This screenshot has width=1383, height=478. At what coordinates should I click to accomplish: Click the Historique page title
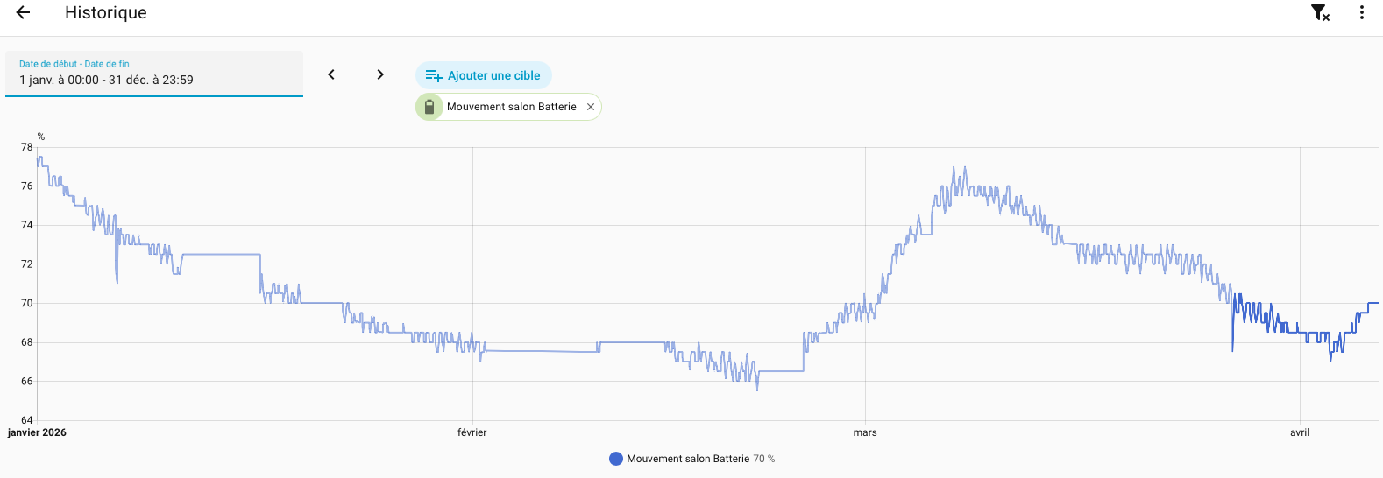coord(106,12)
